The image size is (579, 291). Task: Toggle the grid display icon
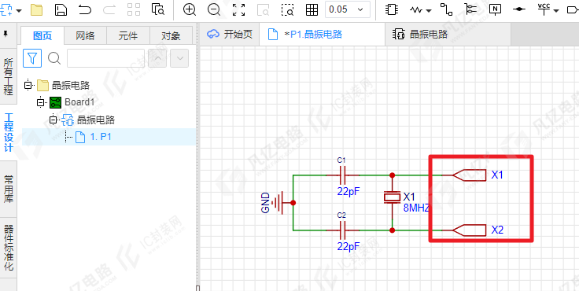click(x=312, y=9)
